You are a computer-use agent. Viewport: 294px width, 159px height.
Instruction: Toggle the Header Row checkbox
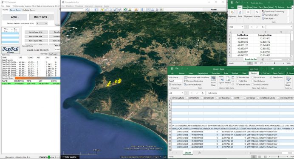coord(237,77)
